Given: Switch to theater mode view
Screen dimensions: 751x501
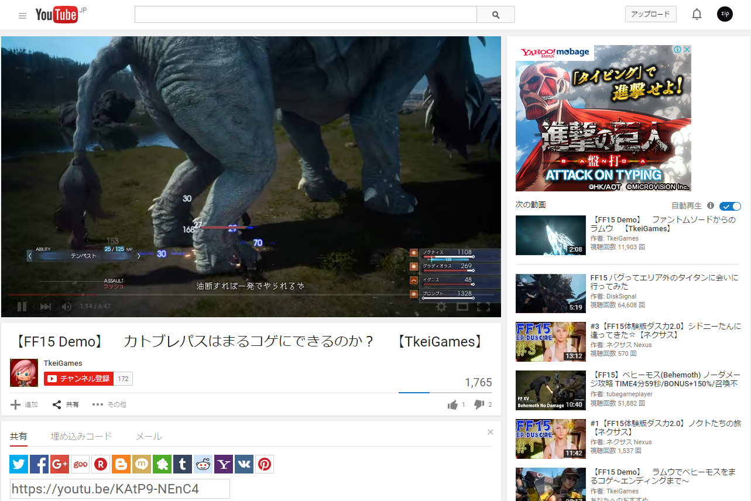Looking at the screenshot, I should pyautogui.click(x=462, y=306).
